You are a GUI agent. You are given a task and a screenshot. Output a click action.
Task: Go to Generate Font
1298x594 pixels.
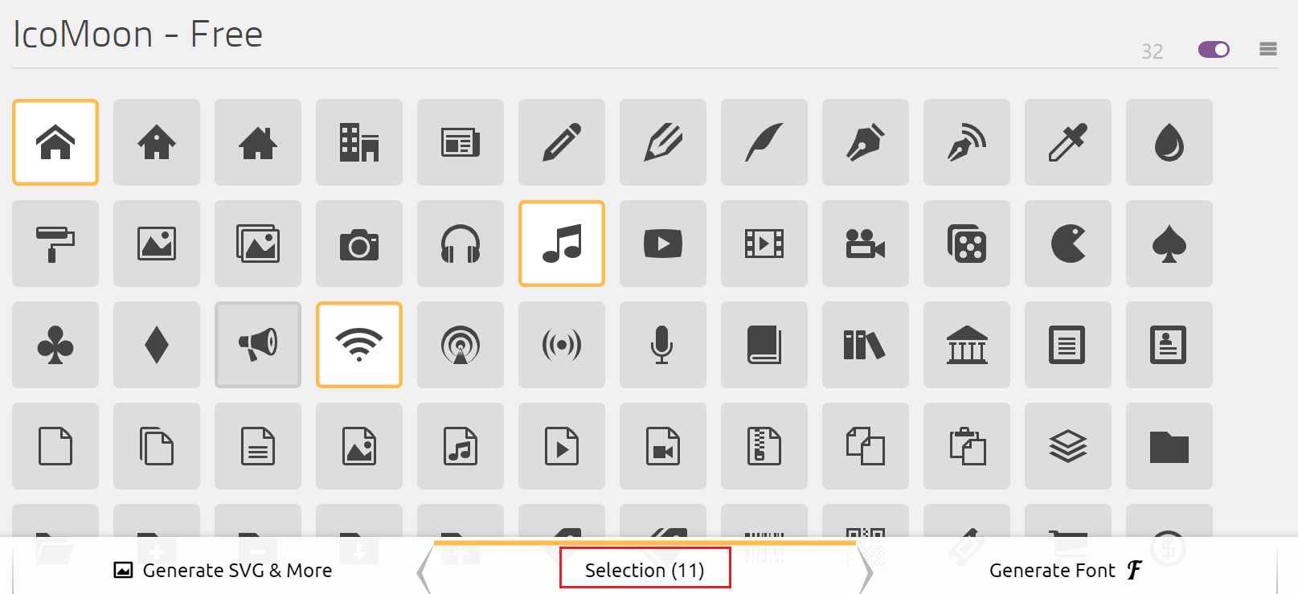(1066, 570)
